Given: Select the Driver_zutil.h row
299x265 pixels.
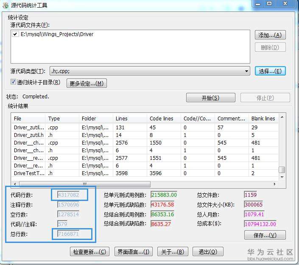Looking at the screenshot, I should click(145, 135).
